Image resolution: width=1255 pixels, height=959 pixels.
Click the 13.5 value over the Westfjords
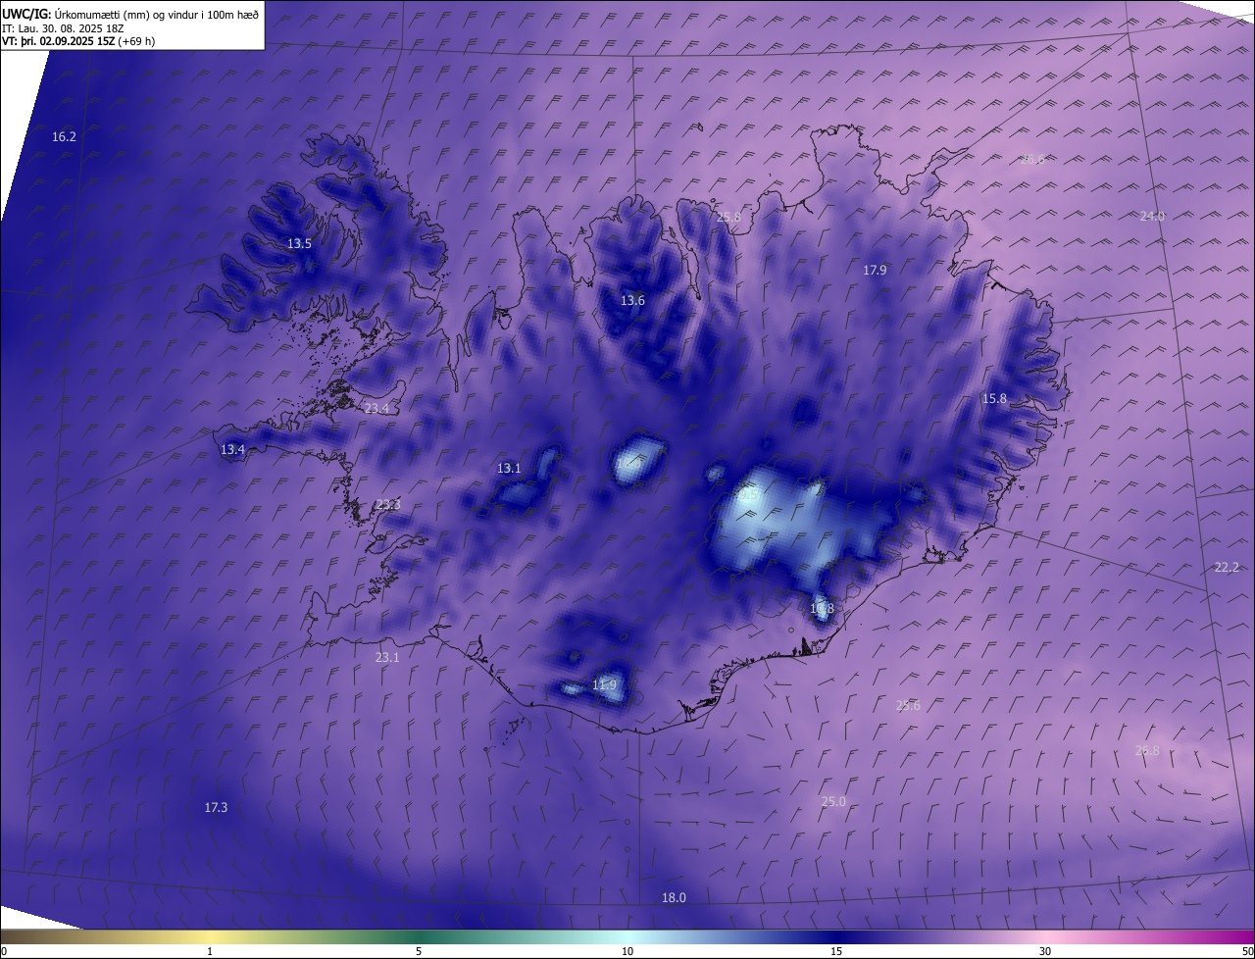(x=299, y=244)
